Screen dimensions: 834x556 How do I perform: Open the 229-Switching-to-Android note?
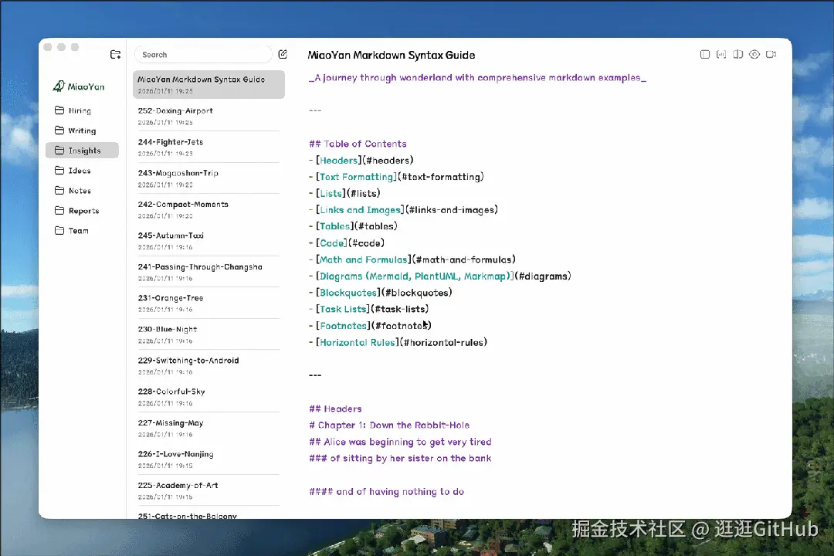208,365
